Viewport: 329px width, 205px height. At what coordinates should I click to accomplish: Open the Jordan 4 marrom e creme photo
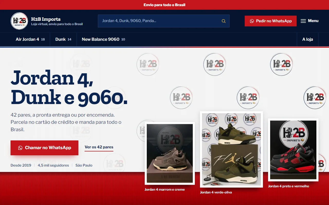(170, 153)
